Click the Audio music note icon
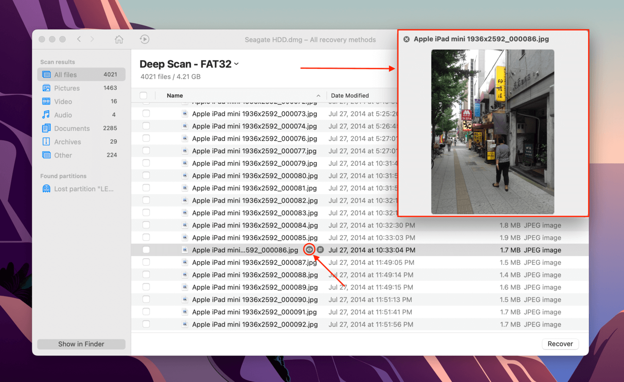This screenshot has width=624, height=382. (x=46, y=115)
